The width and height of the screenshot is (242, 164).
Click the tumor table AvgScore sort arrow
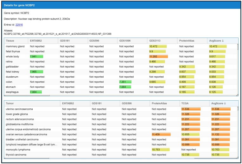pos(225,103)
